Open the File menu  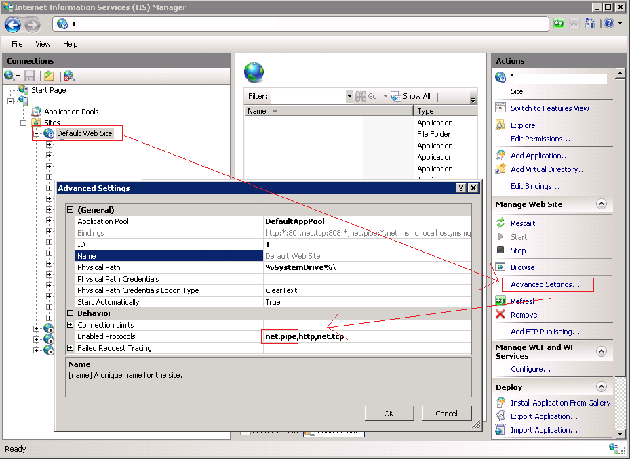click(x=17, y=44)
